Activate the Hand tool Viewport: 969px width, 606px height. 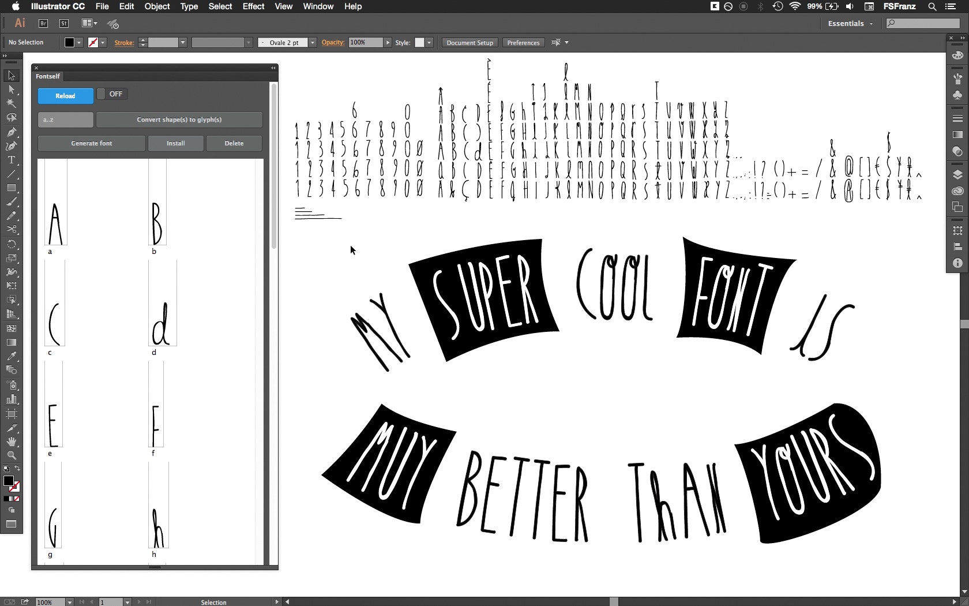click(x=11, y=442)
